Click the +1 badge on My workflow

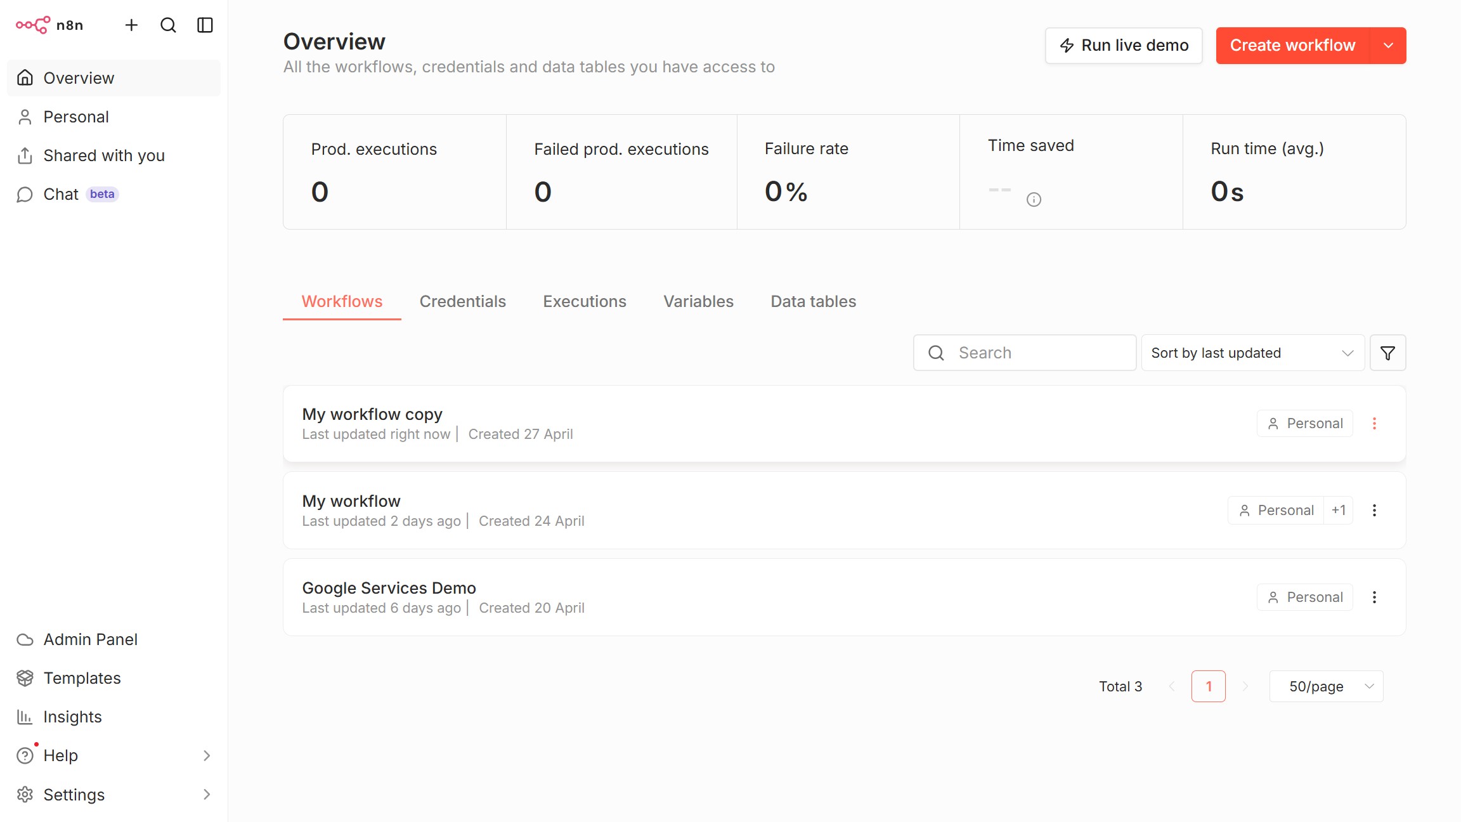pos(1339,511)
